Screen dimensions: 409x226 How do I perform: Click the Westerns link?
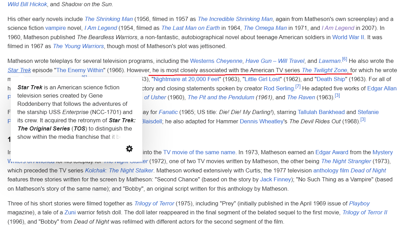point(202,61)
